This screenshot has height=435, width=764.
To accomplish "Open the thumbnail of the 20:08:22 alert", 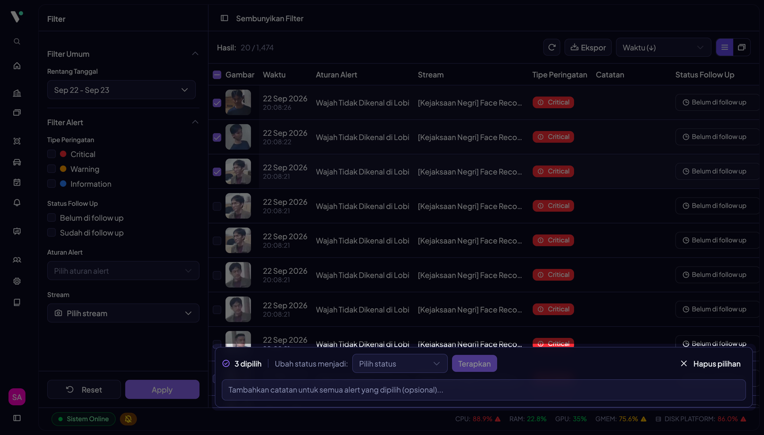I will (238, 137).
